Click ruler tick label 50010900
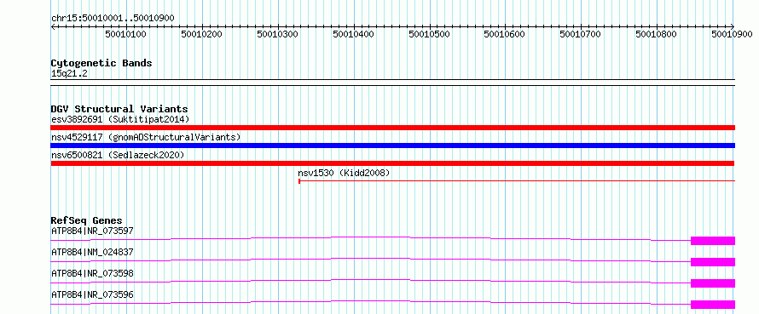 [733, 34]
